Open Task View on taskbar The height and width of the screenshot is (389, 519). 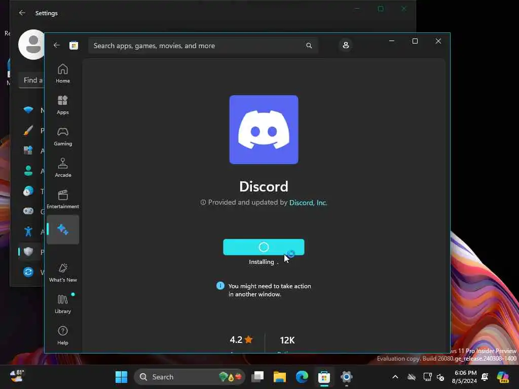tap(257, 377)
